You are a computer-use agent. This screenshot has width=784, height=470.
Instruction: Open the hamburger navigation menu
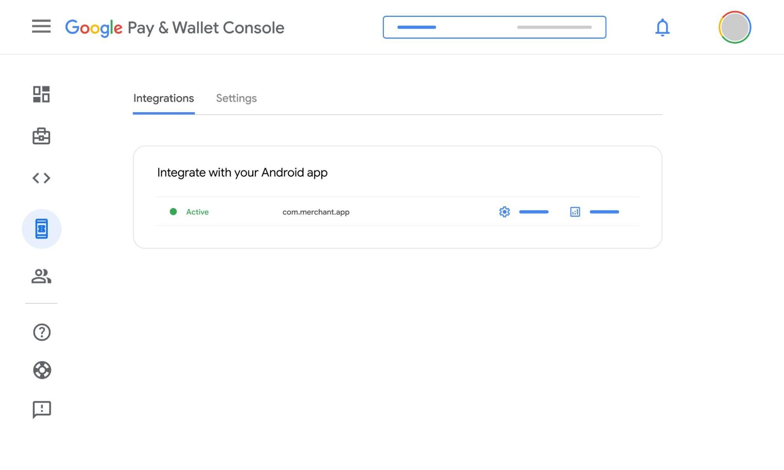41,26
